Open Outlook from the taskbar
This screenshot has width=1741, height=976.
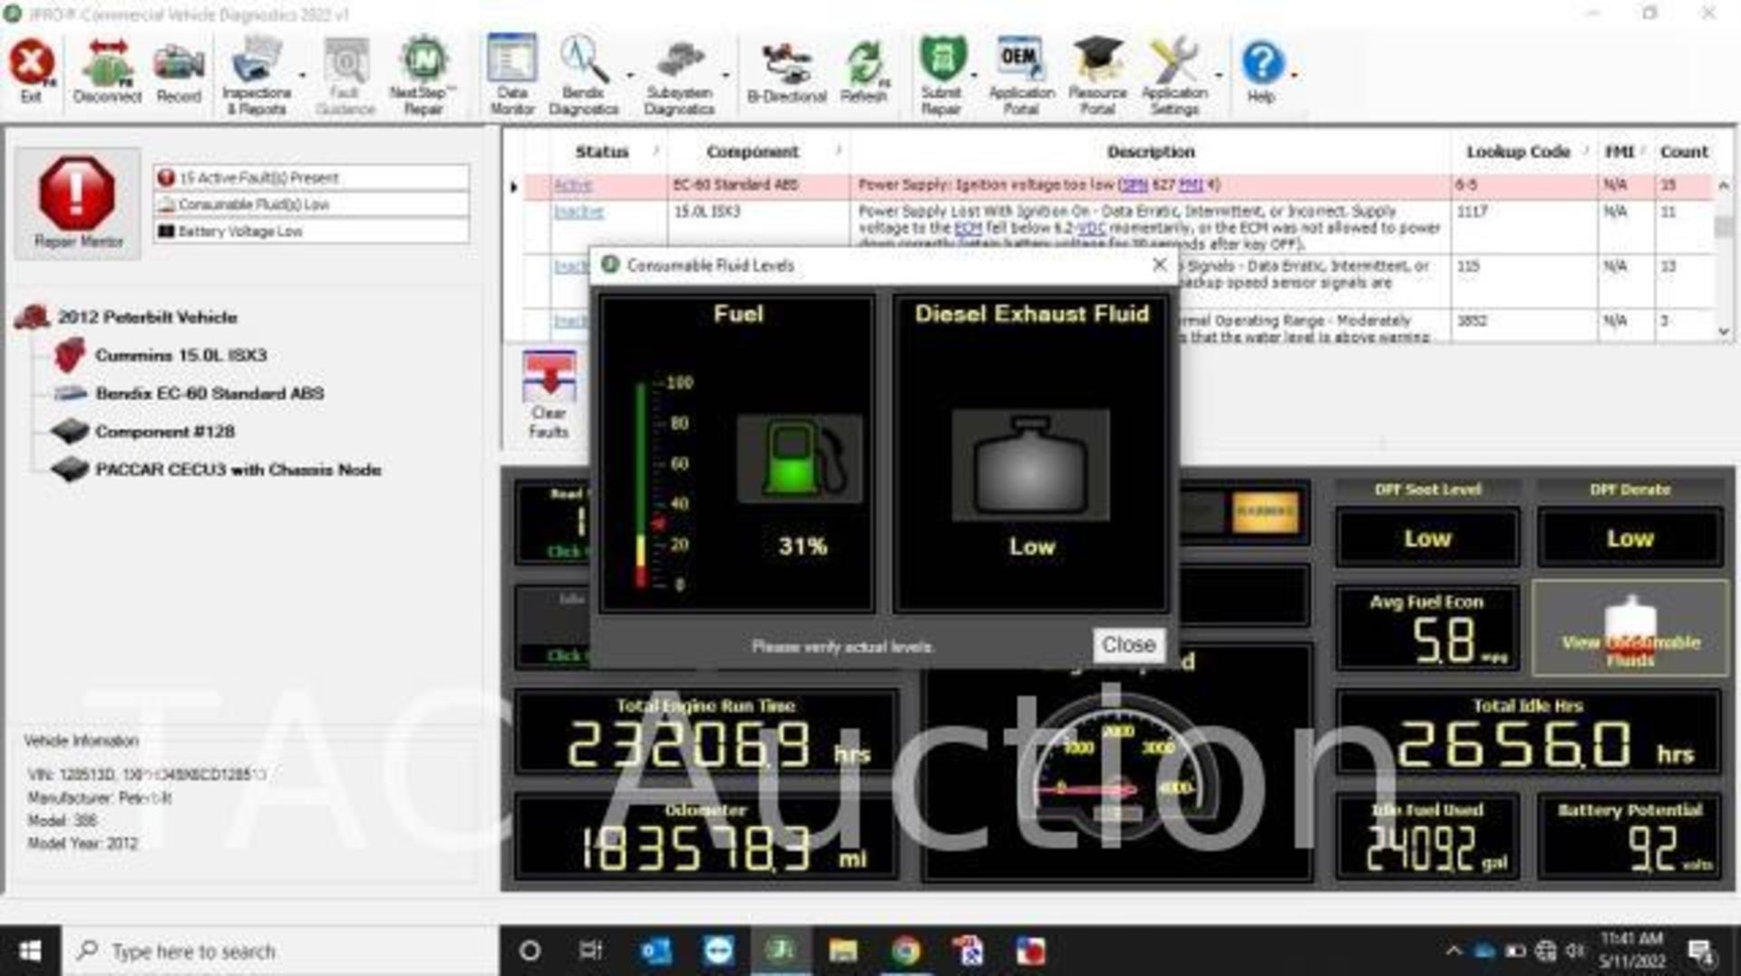coord(655,951)
